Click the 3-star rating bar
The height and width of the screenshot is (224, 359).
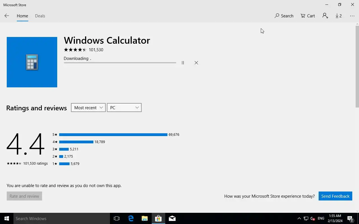click(x=64, y=149)
